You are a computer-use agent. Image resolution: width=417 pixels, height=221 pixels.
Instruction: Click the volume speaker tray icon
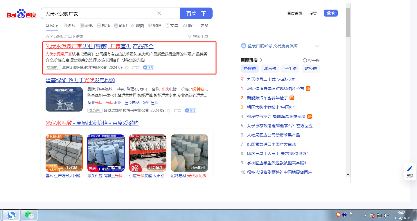coord(386,215)
